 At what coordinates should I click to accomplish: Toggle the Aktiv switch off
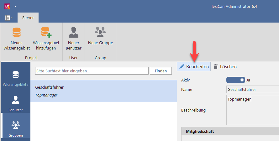tap(235, 80)
